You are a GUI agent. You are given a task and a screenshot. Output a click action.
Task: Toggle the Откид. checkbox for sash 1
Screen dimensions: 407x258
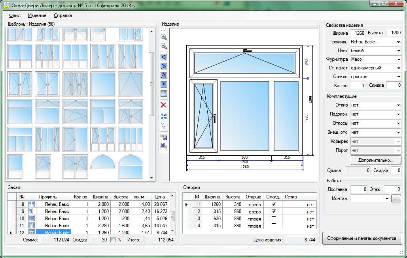tap(274, 204)
